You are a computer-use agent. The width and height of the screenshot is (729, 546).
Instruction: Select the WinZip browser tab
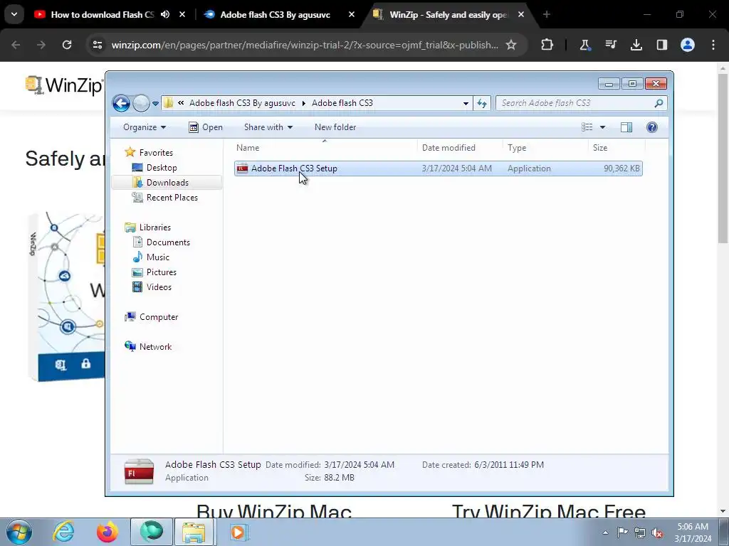point(449,14)
